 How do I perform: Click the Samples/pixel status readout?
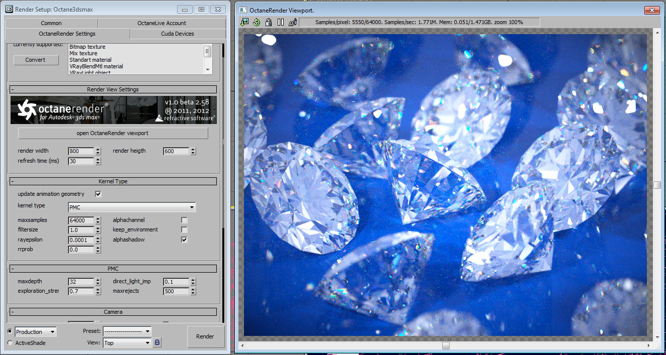click(420, 22)
